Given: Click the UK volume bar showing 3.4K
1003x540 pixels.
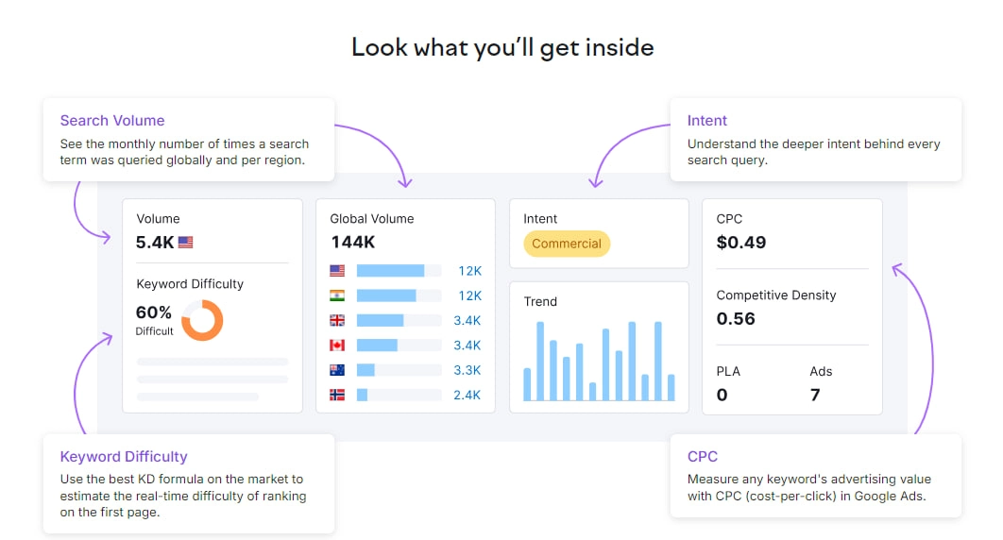Looking at the screenshot, I should tap(399, 320).
